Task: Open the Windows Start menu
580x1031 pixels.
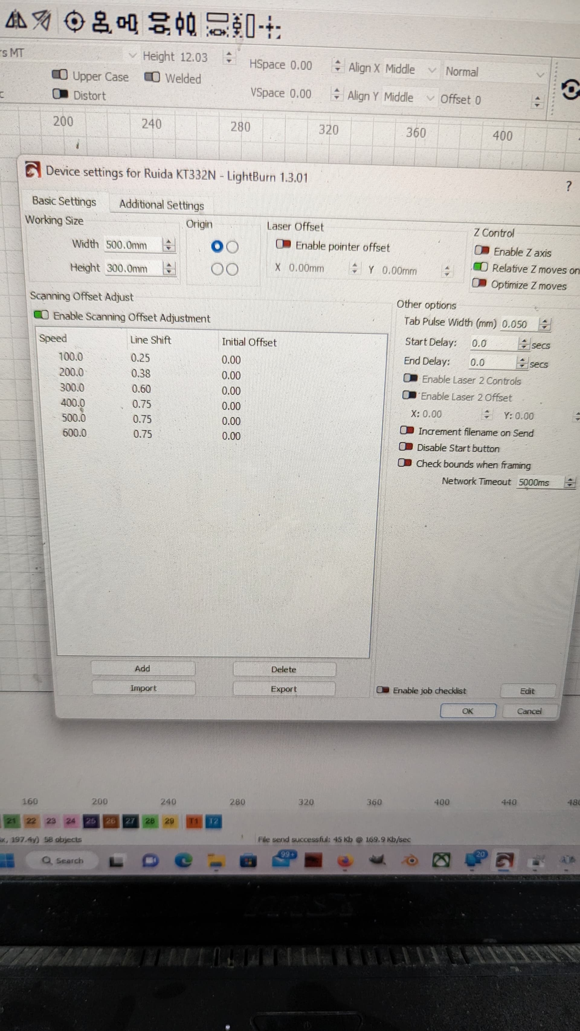Action: 7,860
